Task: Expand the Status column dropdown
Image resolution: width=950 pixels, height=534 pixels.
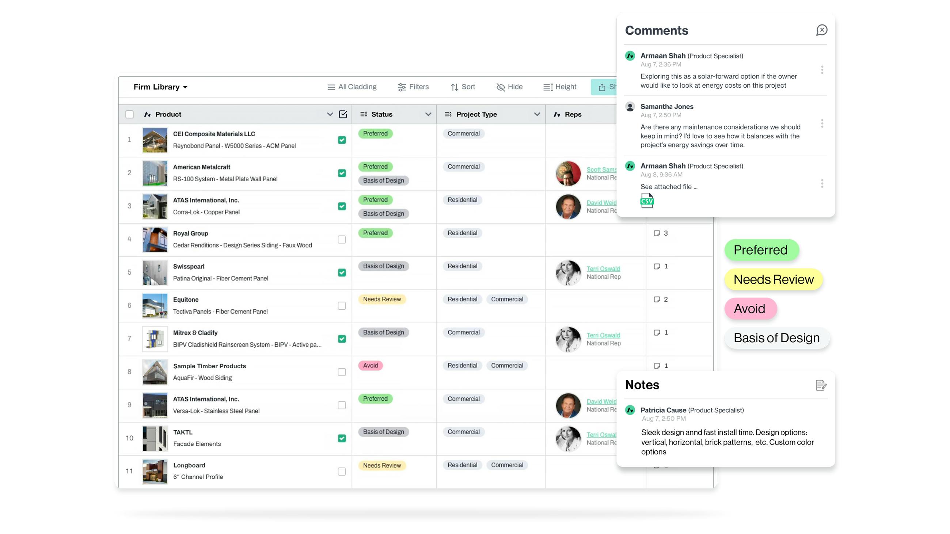Action: coord(428,114)
